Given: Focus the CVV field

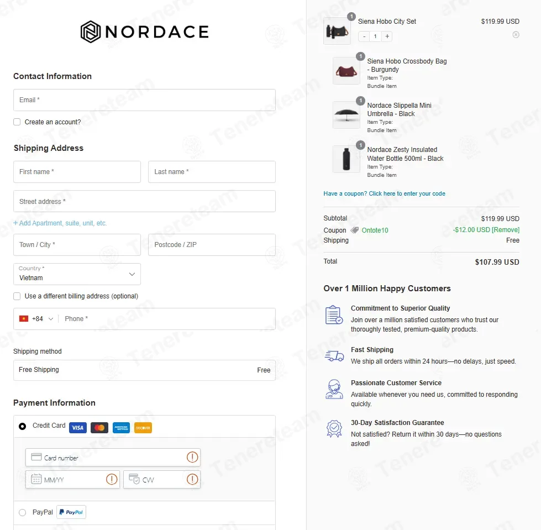Looking at the screenshot, I should [x=162, y=479].
